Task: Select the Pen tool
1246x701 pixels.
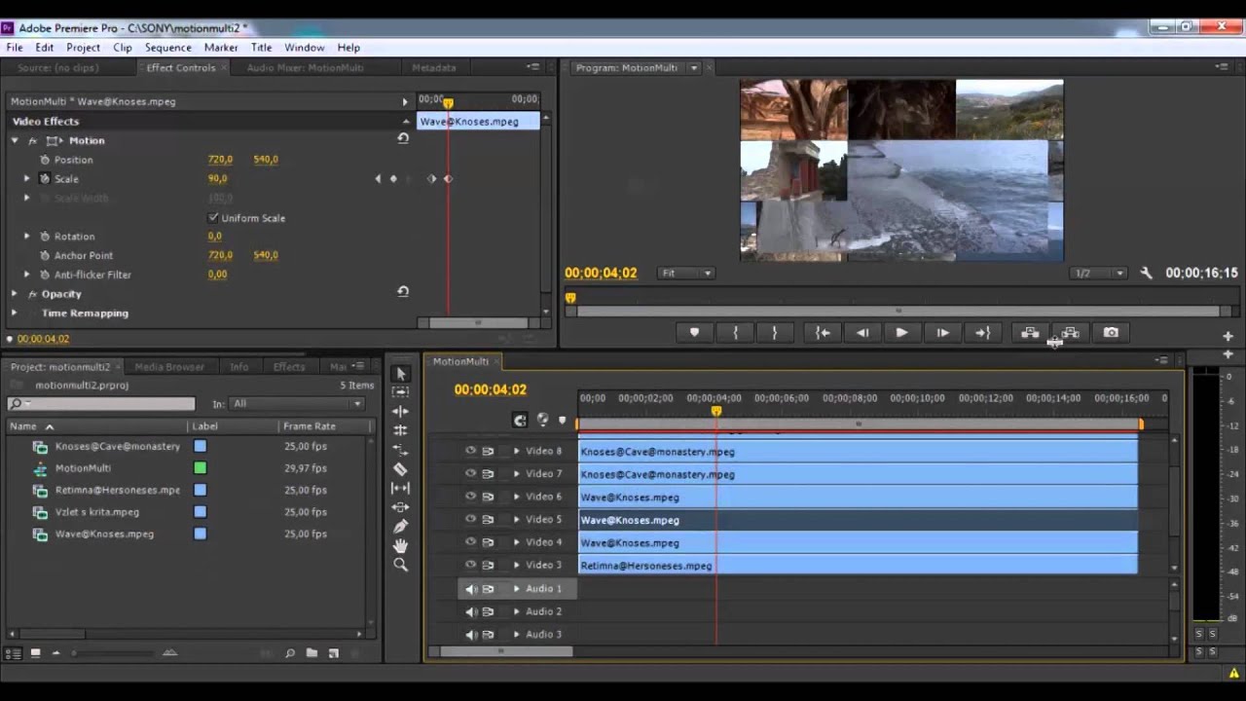Action: click(x=400, y=527)
